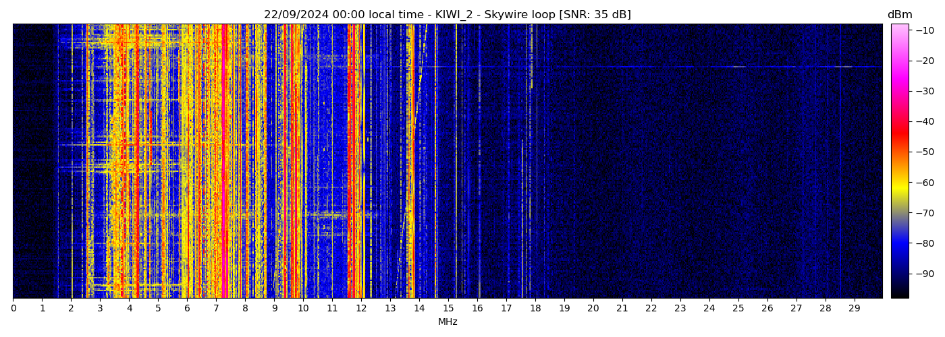Viewport: 945px width, 337px height.
Task: Click the −10 label on the colorbar
Action: point(923,30)
